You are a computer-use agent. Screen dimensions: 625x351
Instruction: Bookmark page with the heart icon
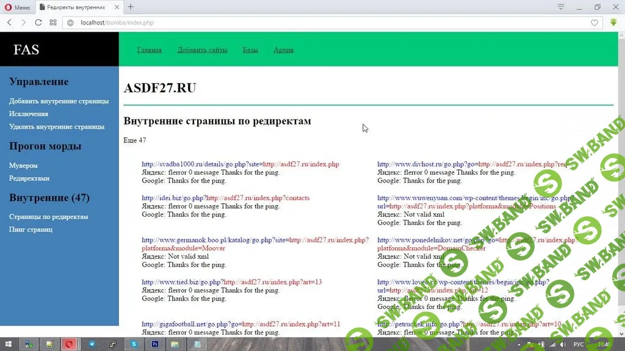pyautogui.click(x=594, y=23)
